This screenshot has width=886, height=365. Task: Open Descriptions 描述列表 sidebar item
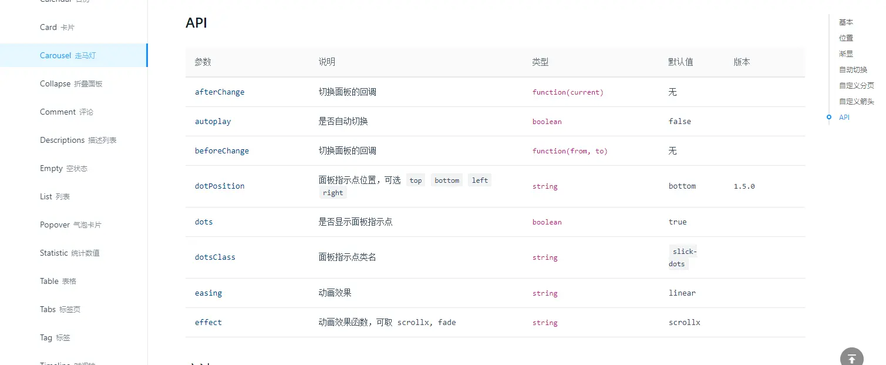(x=78, y=140)
